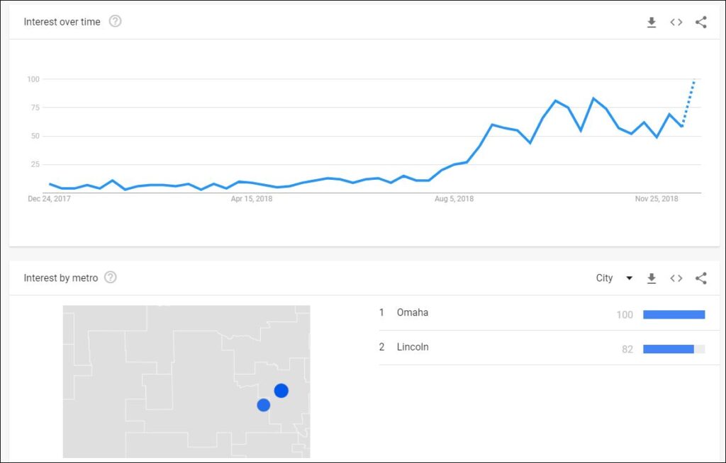Open embed code for Interest by metro

tap(676, 278)
